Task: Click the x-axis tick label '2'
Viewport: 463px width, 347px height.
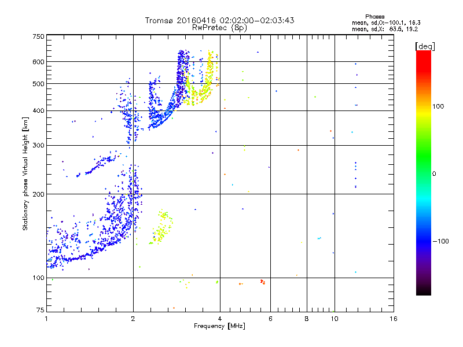Action: [x=133, y=319]
